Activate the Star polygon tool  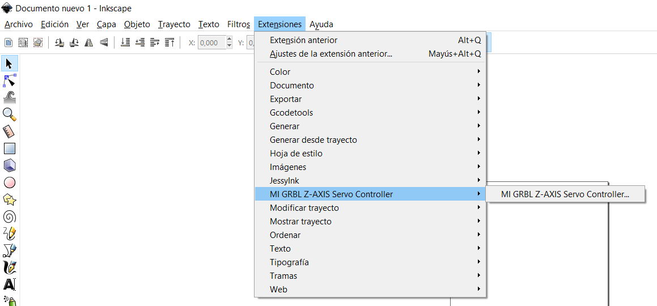10,199
